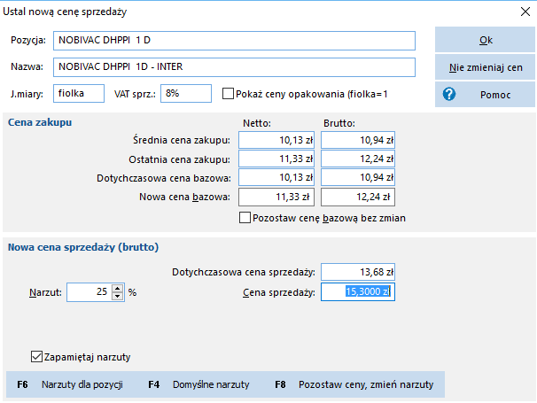
Task: Choose Nie zmieniaj cen button
Action: click(485, 67)
